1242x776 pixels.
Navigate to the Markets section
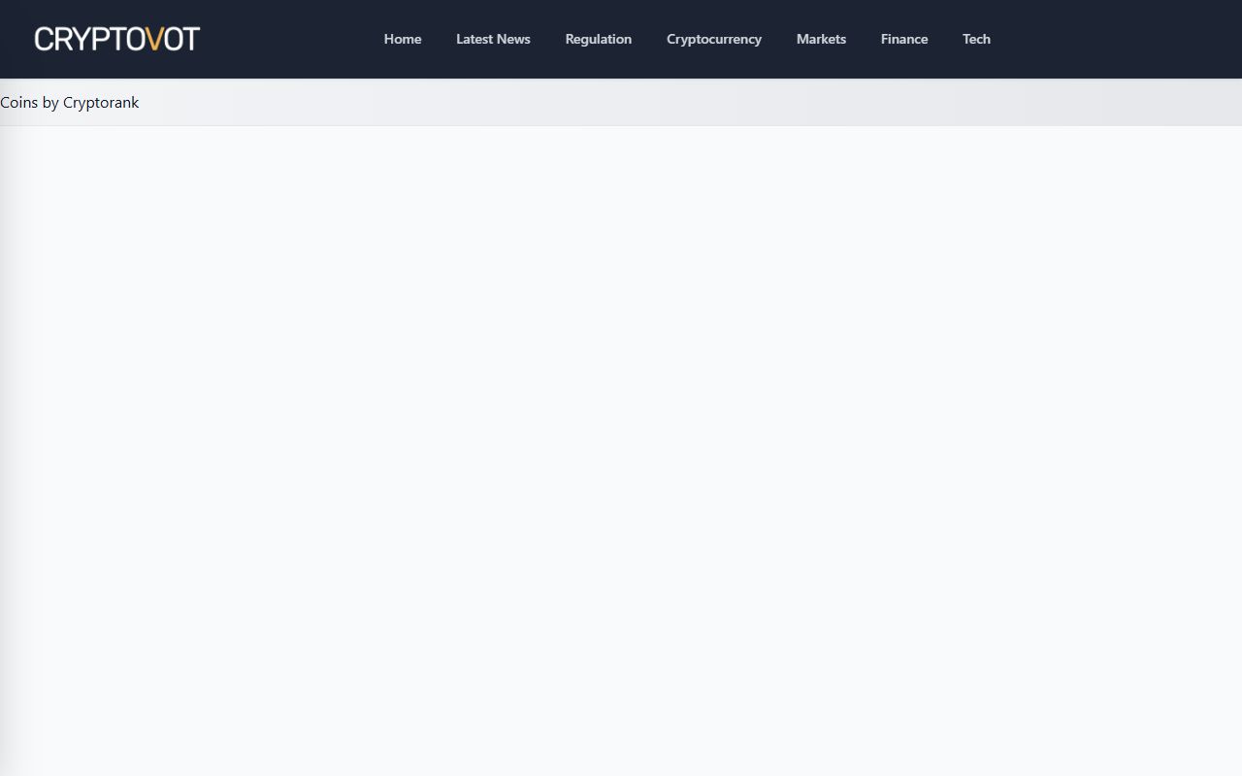coord(821,39)
